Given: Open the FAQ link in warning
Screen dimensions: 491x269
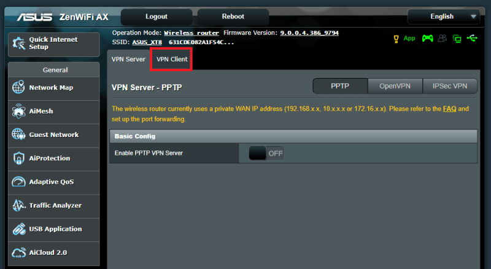Looking at the screenshot, I should pos(449,109).
